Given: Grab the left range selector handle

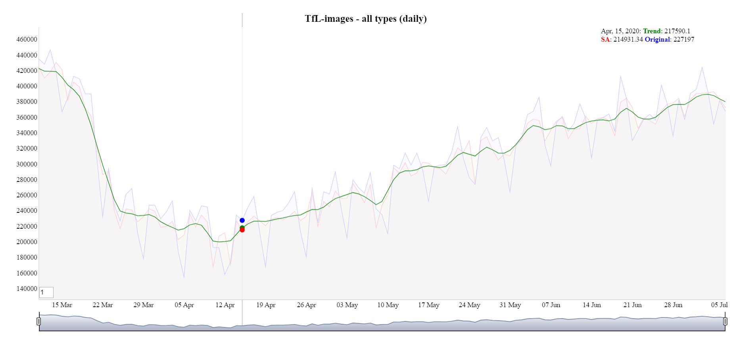Looking at the screenshot, I should pyautogui.click(x=38, y=321).
